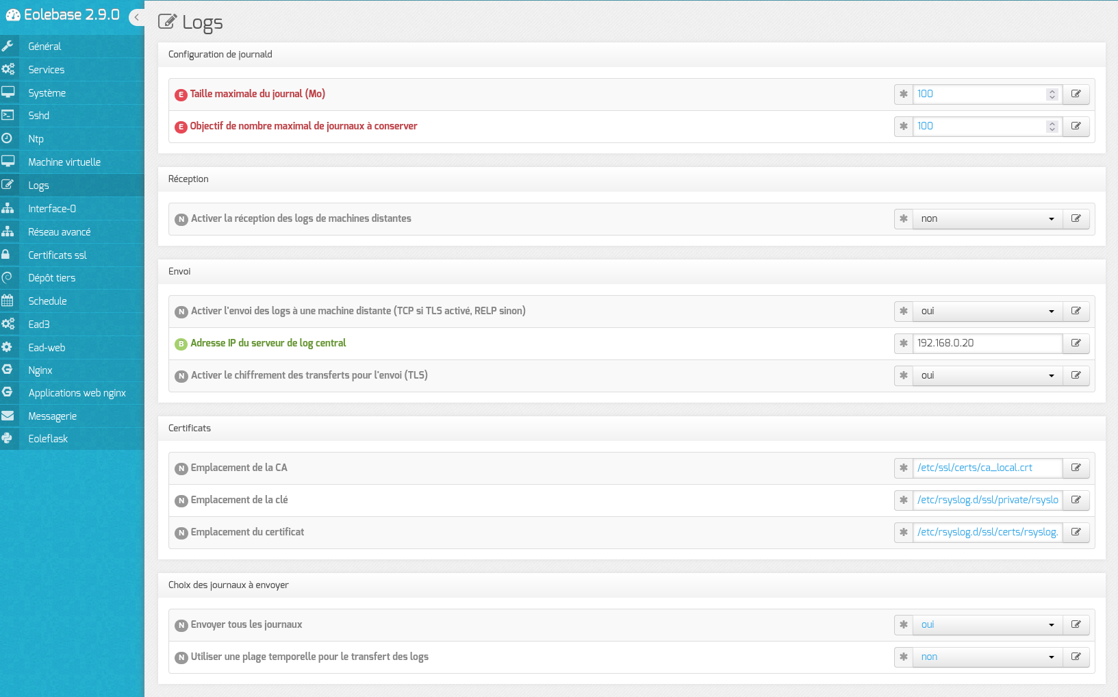This screenshot has width=1118, height=697.
Task: Open the Applications web nginx section
Action: coord(77,393)
